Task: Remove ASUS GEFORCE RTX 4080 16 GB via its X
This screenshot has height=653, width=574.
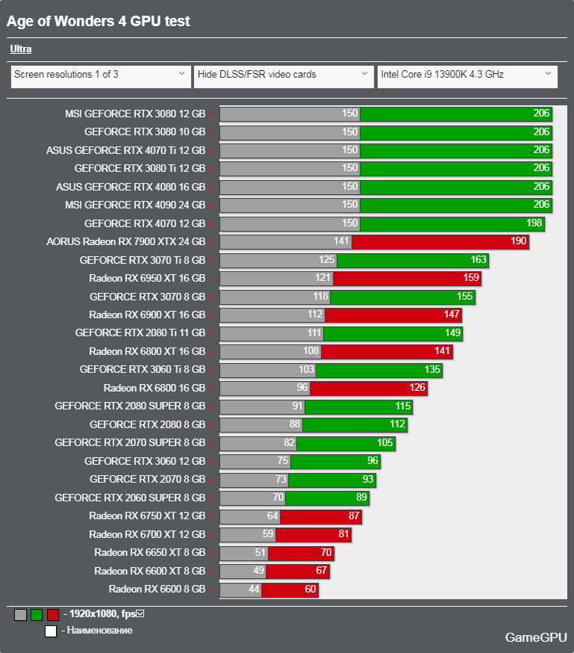Action: [x=211, y=188]
